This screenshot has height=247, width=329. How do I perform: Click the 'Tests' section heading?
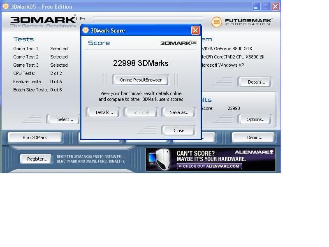click(23, 39)
